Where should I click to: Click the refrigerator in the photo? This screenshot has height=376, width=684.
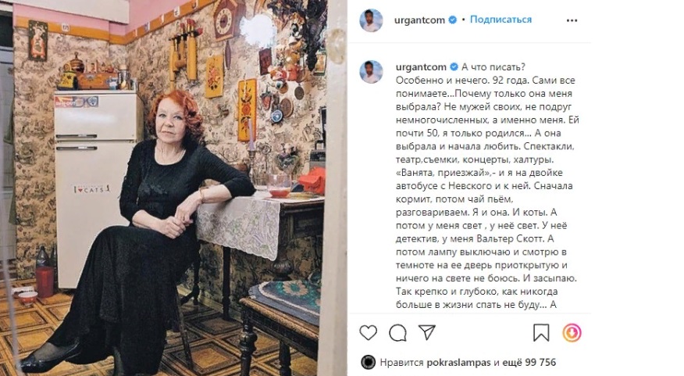[98, 188]
